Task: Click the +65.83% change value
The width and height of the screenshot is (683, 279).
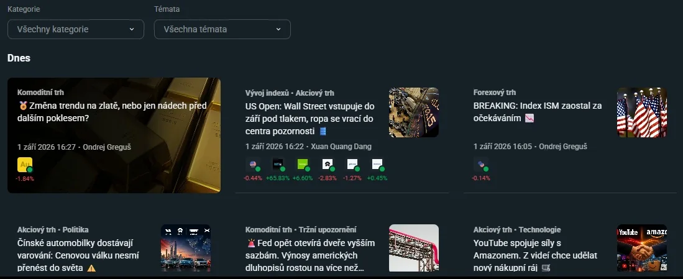Action: [277, 178]
